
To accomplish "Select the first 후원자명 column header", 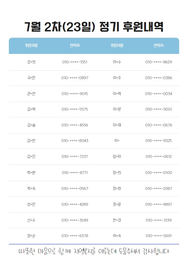I will pyautogui.click(x=31, y=45).
